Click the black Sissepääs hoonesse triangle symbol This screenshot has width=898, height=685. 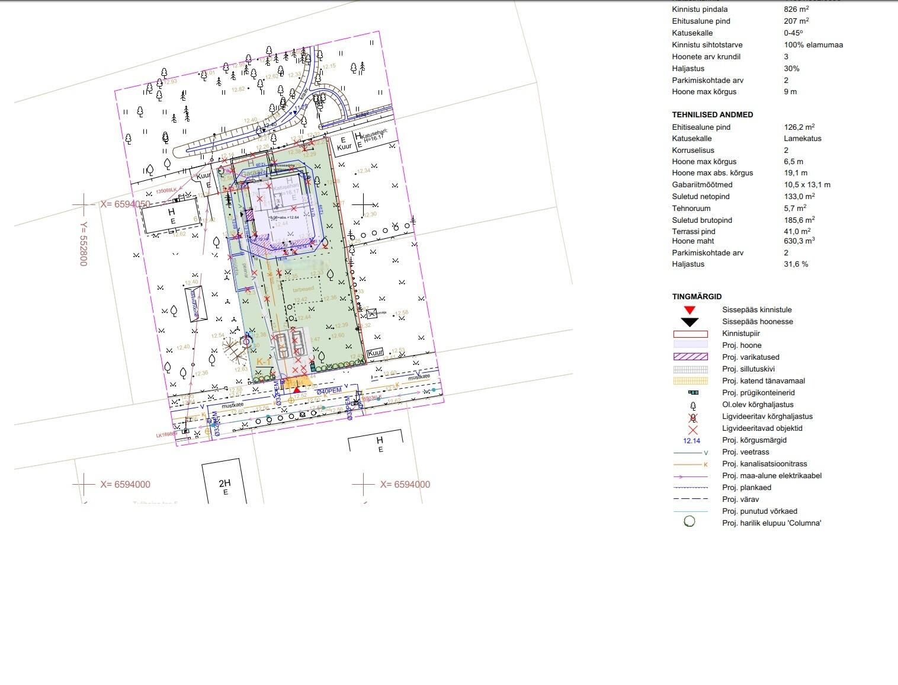pos(689,322)
